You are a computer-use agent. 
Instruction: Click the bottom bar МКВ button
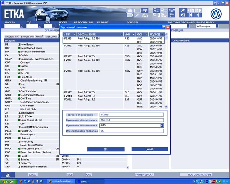click(x=70, y=175)
